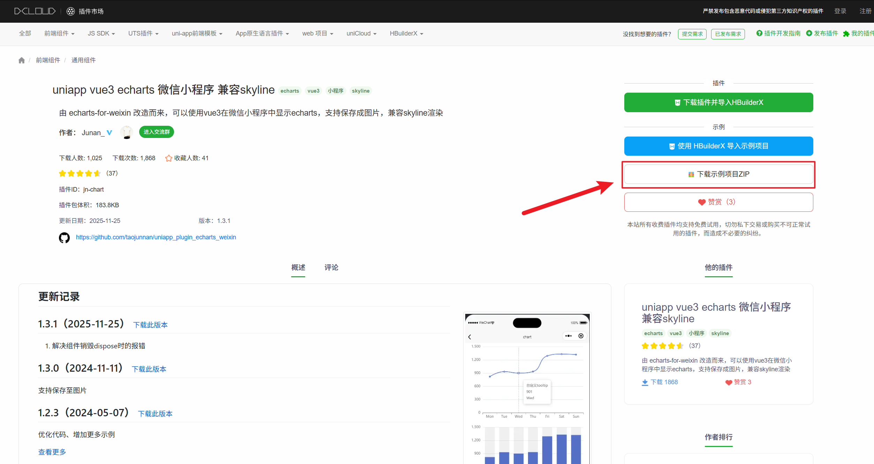Click the 发布插件 plus icon

click(x=810, y=33)
